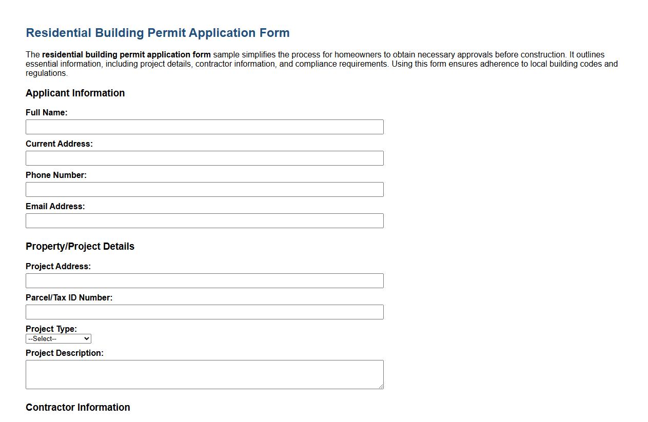Click the Email Address input field
The height and width of the screenshot is (422, 648).
point(204,220)
